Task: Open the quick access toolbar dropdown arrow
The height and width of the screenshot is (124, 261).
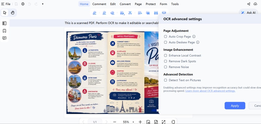Action: coord(43,4)
